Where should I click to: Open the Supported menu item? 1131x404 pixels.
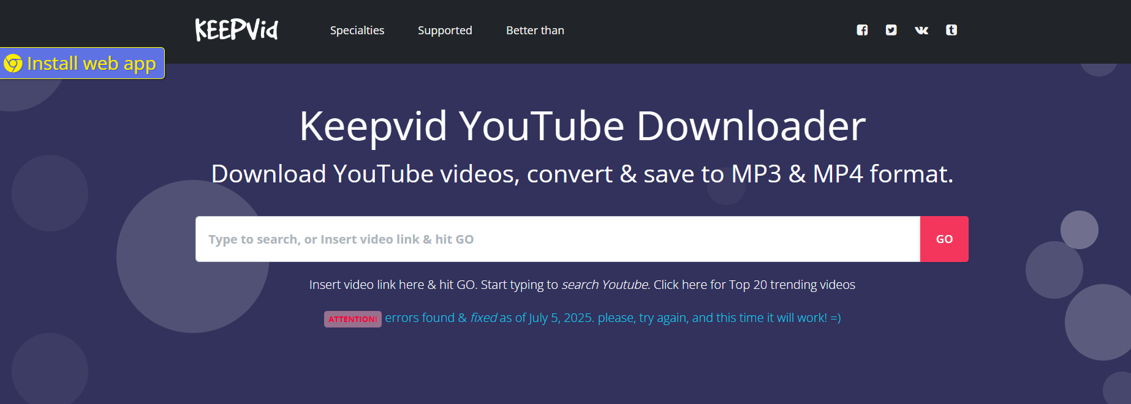(445, 30)
